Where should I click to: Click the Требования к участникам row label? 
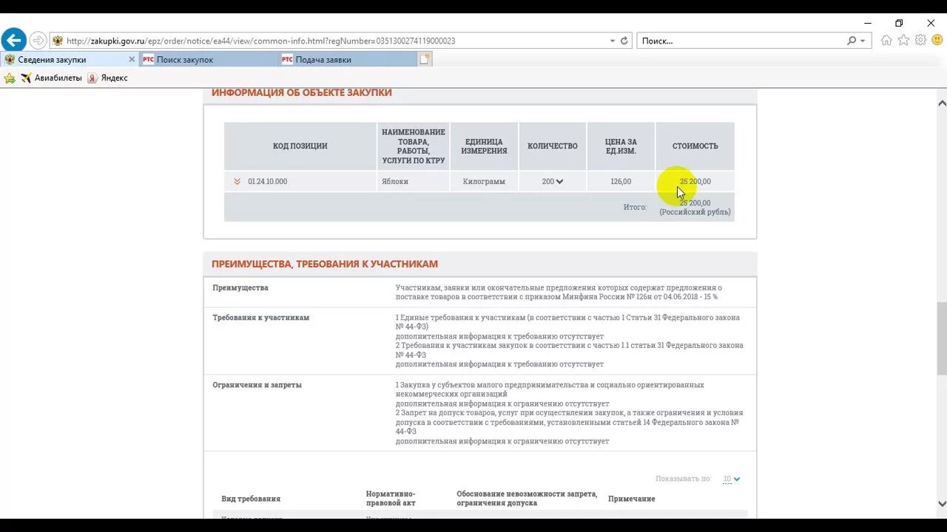tap(260, 318)
